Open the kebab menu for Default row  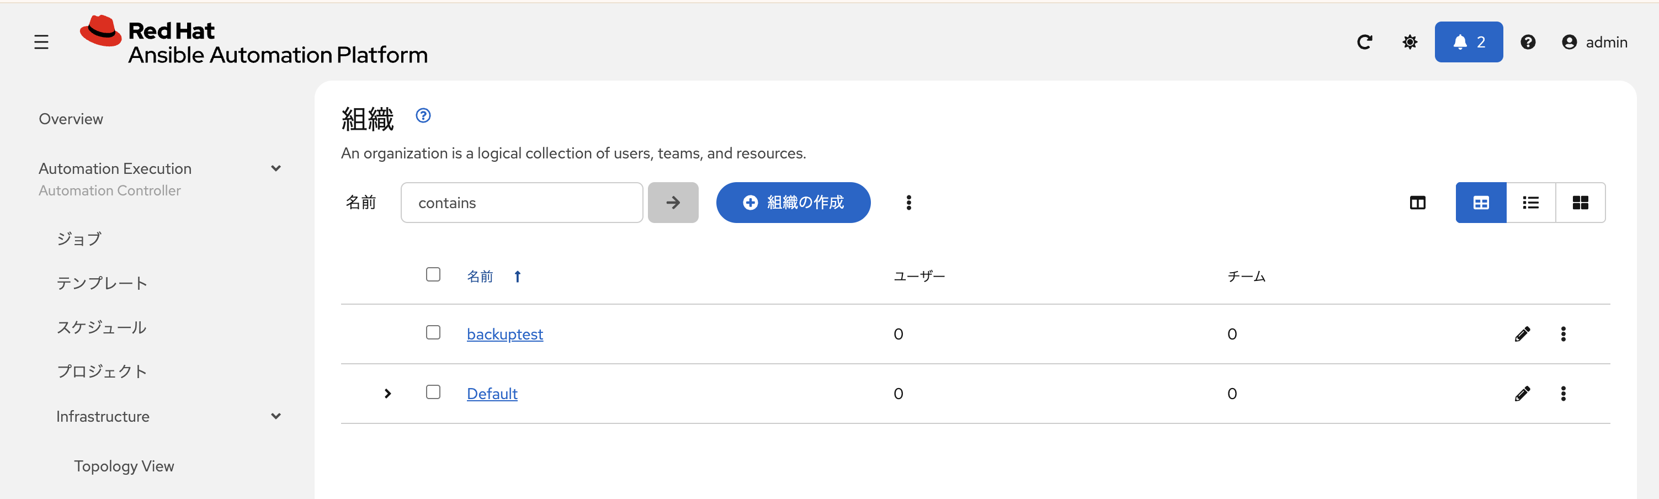coord(1563,394)
